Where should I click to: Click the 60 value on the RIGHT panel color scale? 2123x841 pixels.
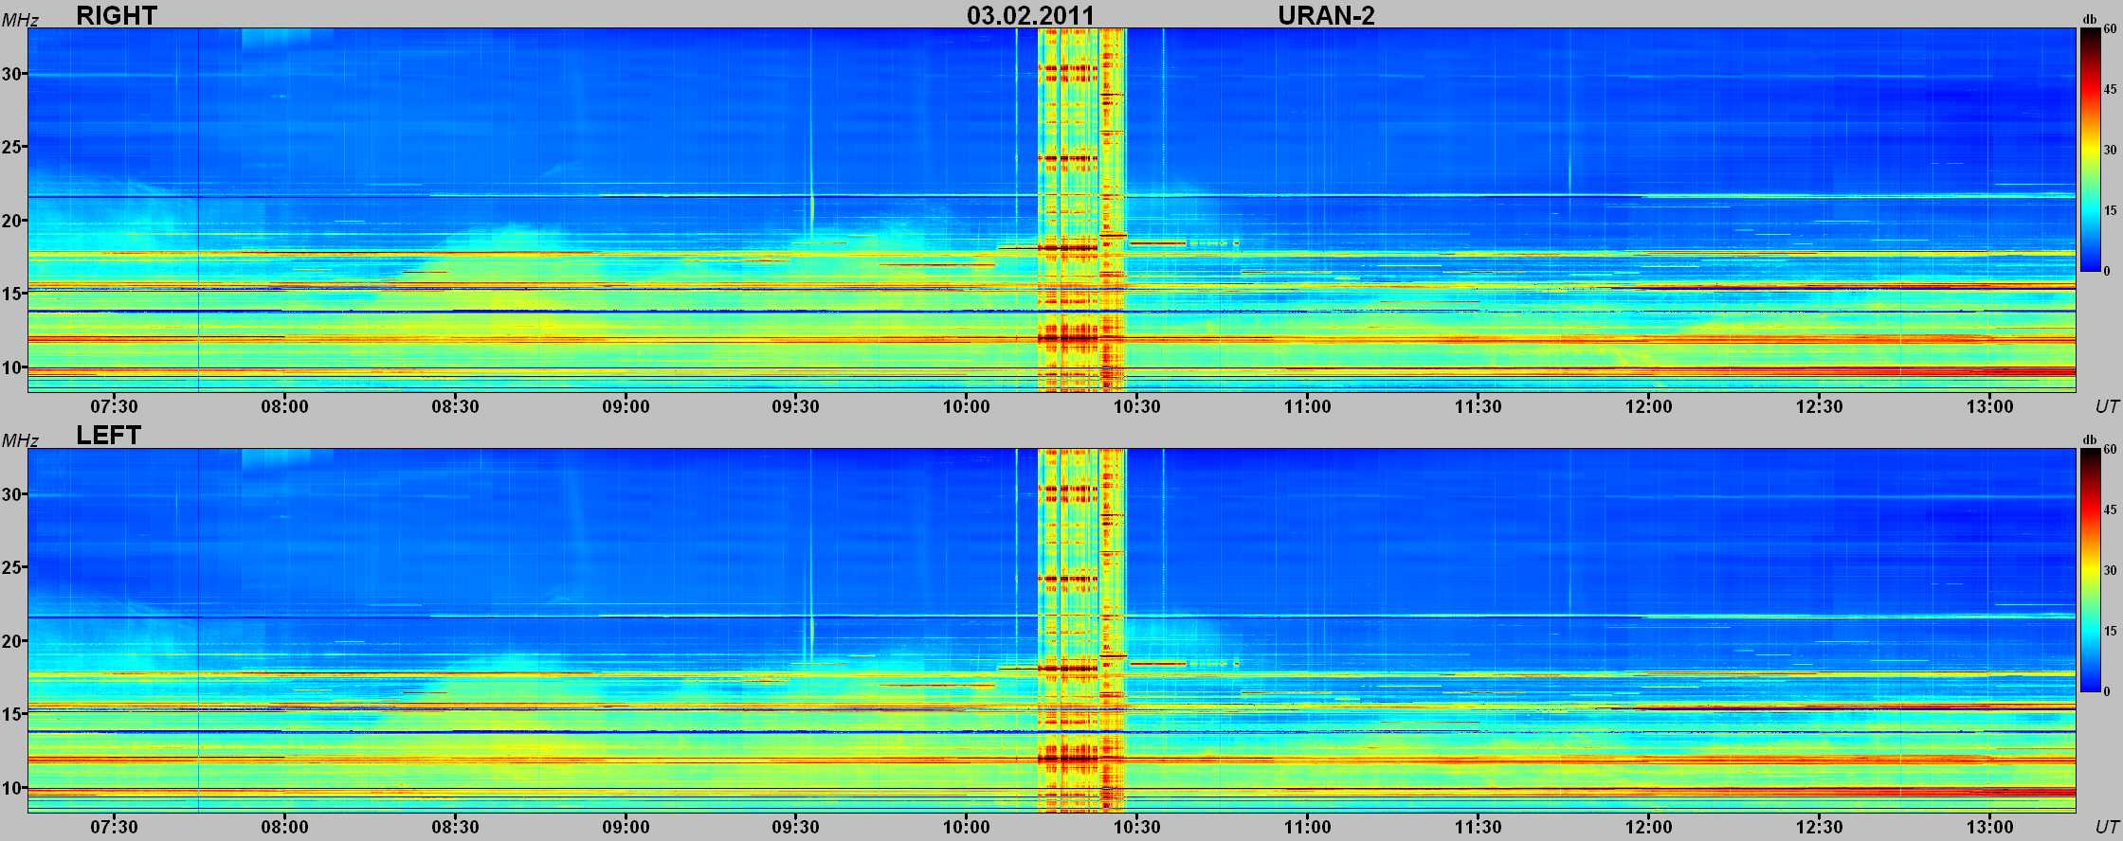[x=2109, y=29]
